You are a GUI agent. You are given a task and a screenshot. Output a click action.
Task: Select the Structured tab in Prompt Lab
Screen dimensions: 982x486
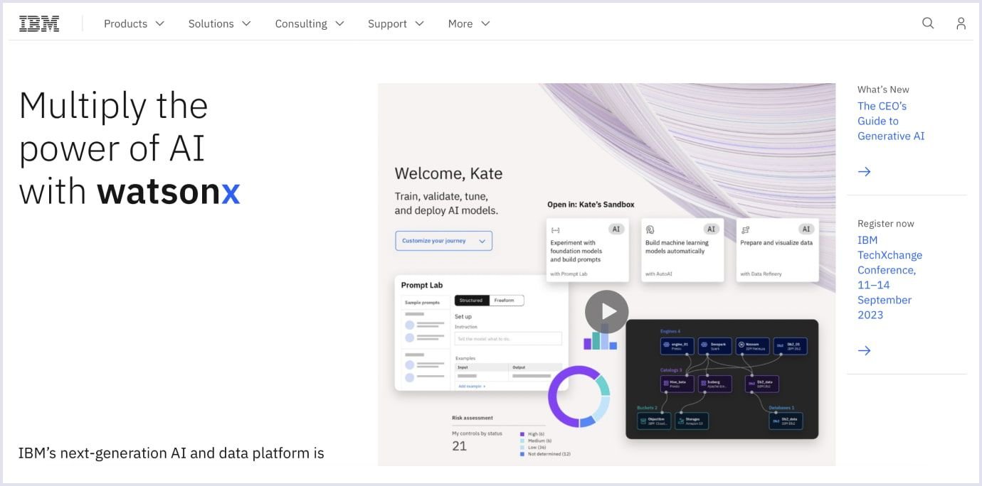(471, 301)
